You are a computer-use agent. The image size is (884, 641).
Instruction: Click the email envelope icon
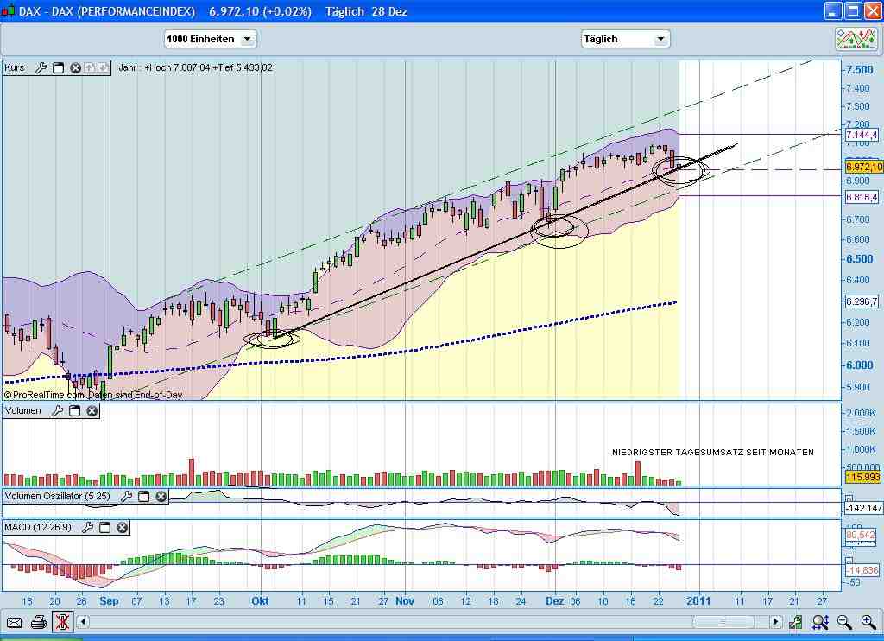[15, 622]
